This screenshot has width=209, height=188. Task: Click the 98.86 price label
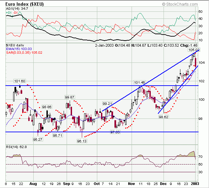[x=47, y=107]
